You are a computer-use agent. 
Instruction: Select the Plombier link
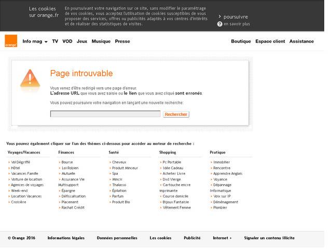220,208
